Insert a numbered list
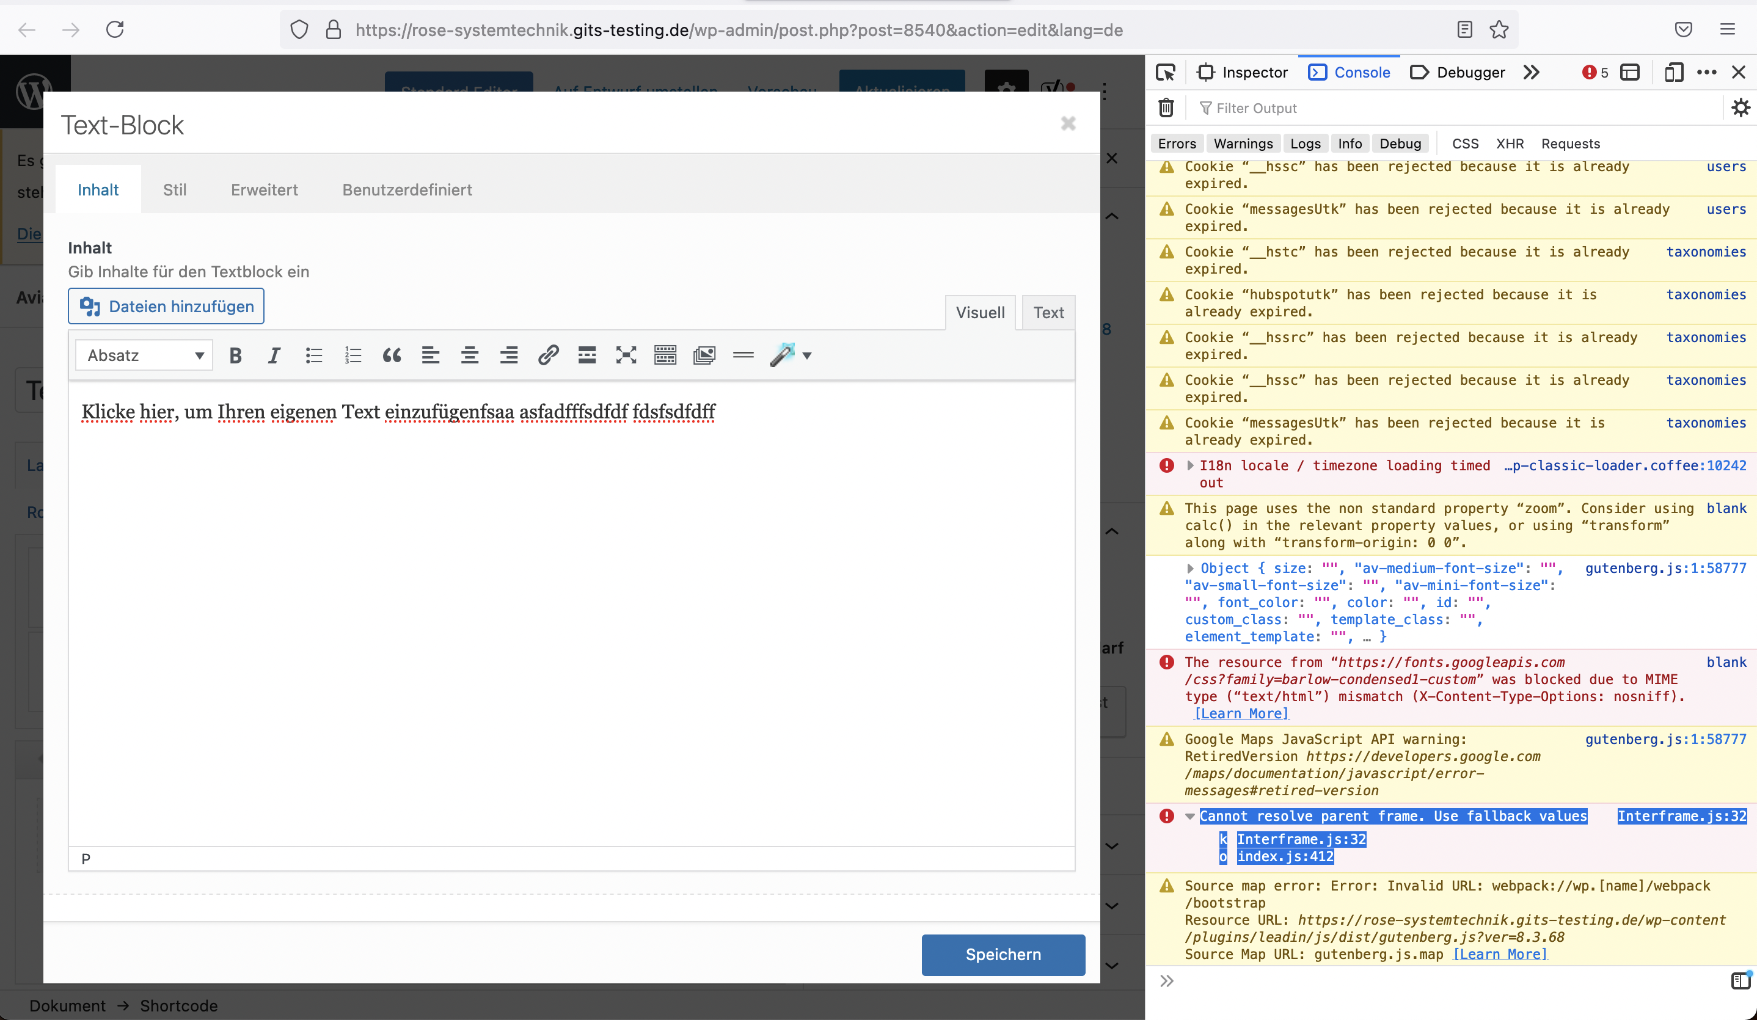The width and height of the screenshot is (1757, 1020). [352, 355]
